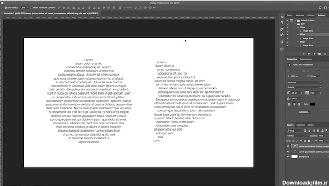Open the Paragraph panel icon
This screenshot has height=186, width=329.
[x=282, y=22]
